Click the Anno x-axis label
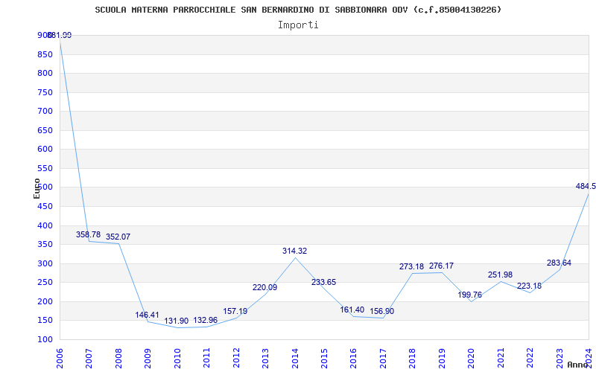This screenshot has width=596, height=372. (x=580, y=365)
